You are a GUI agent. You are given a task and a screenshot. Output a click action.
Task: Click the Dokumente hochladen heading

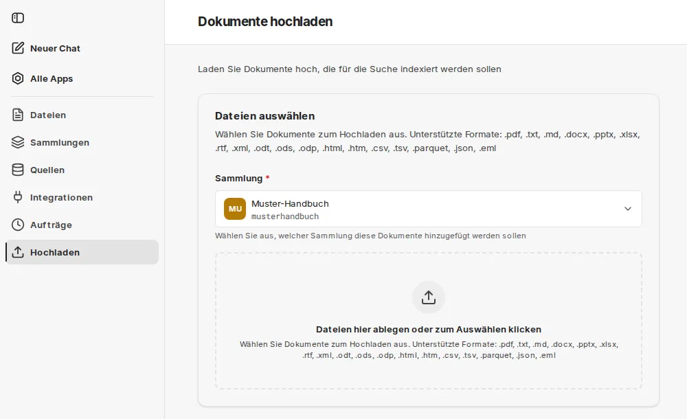(265, 21)
